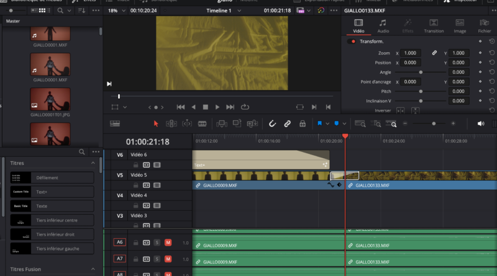Select Tiers inférieur gauche title

pyautogui.click(x=52, y=249)
